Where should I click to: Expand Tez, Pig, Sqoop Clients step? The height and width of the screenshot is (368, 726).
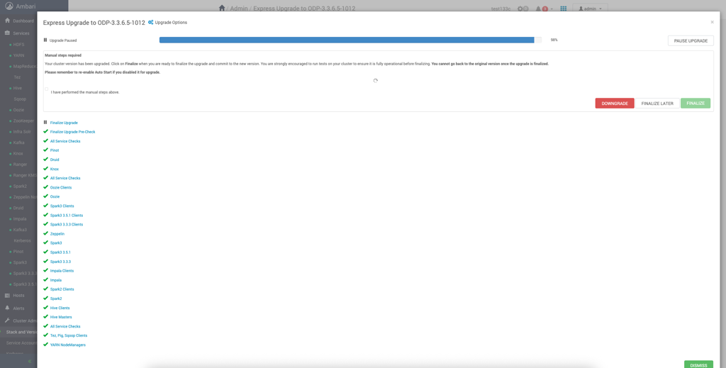pyautogui.click(x=69, y=335)
